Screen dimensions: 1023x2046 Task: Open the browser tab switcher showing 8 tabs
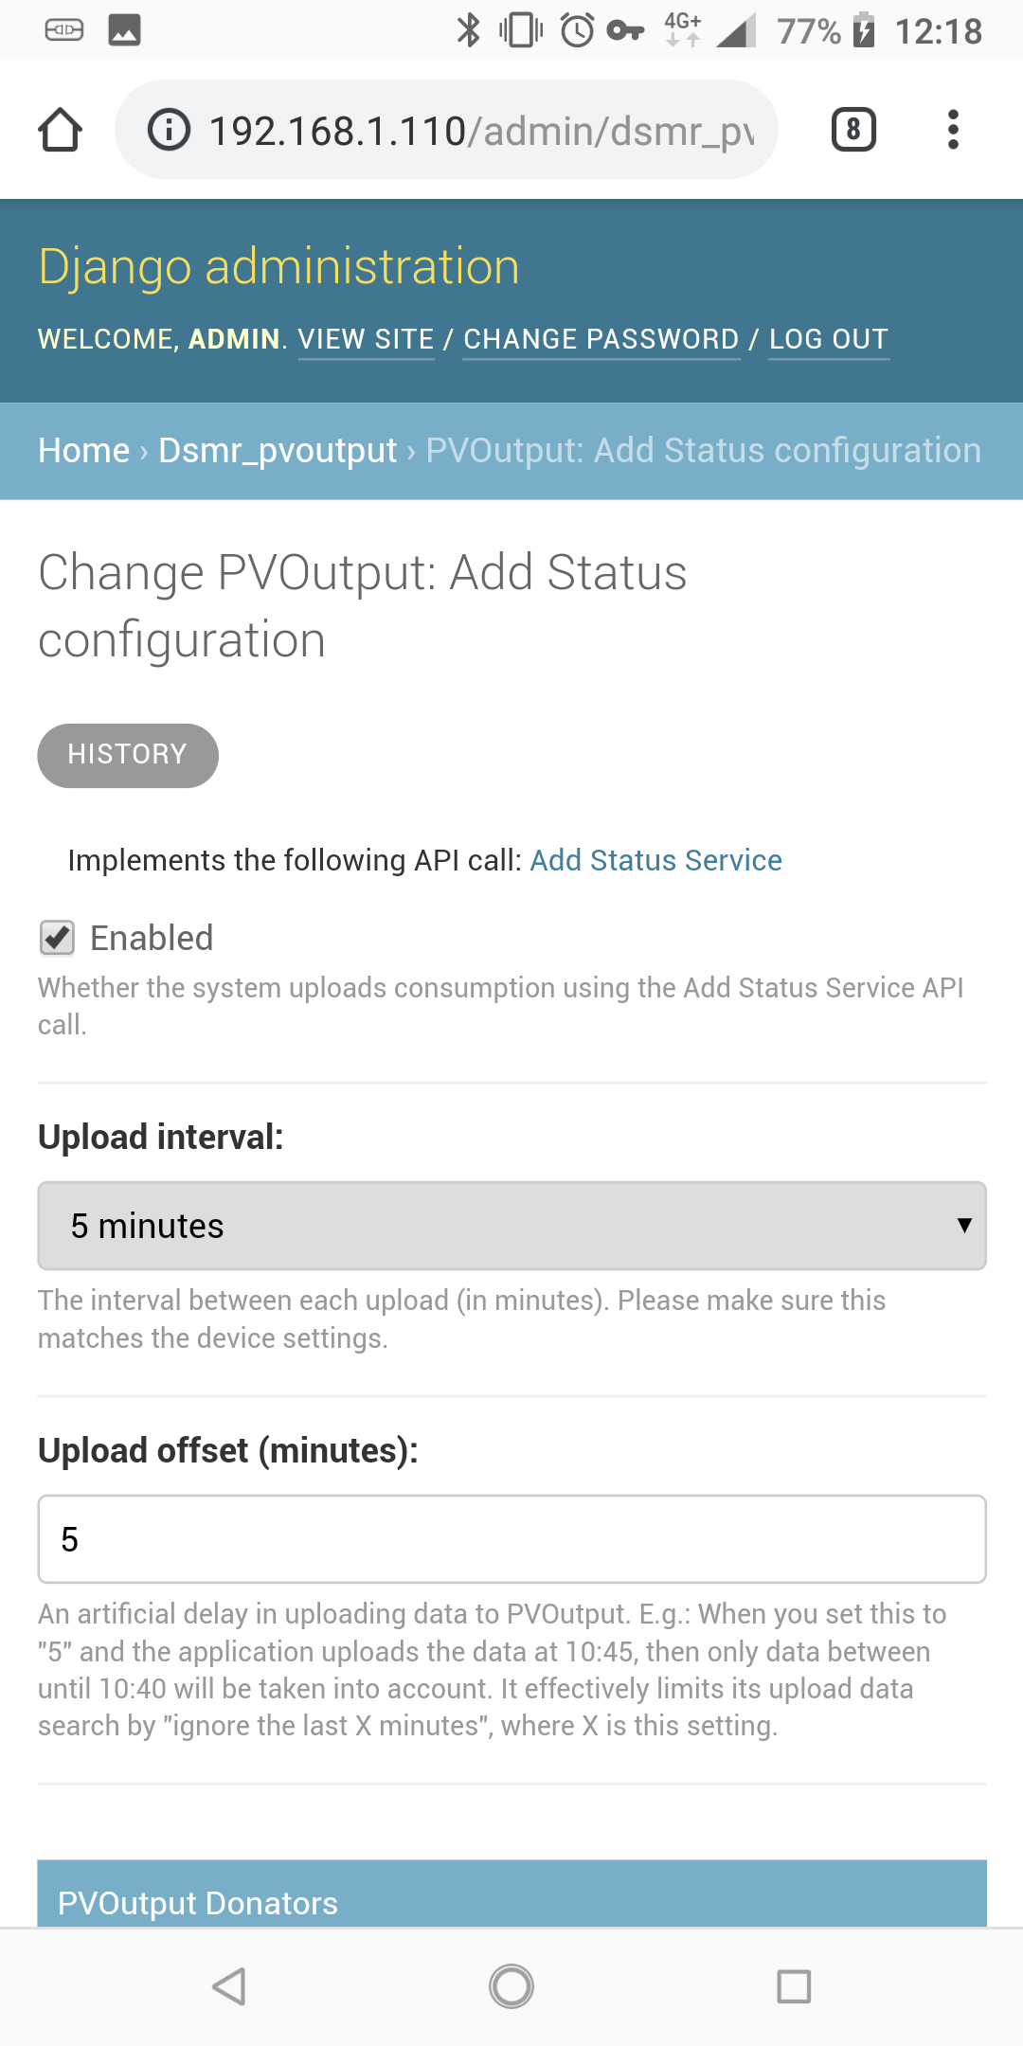pyautogui.click(x=851, y=129)
